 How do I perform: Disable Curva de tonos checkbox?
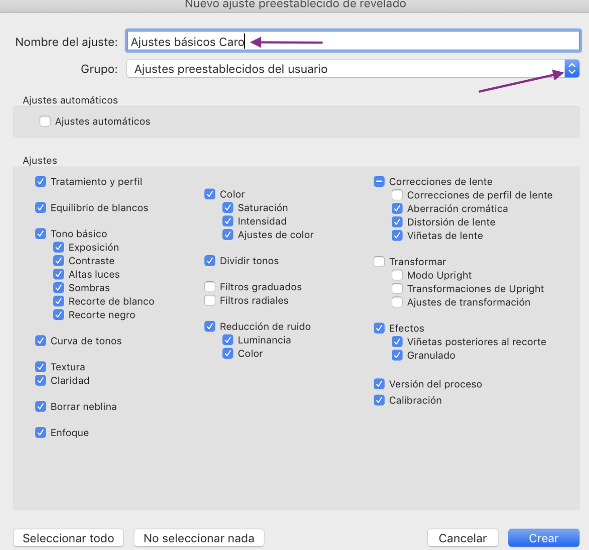[41, 341]
